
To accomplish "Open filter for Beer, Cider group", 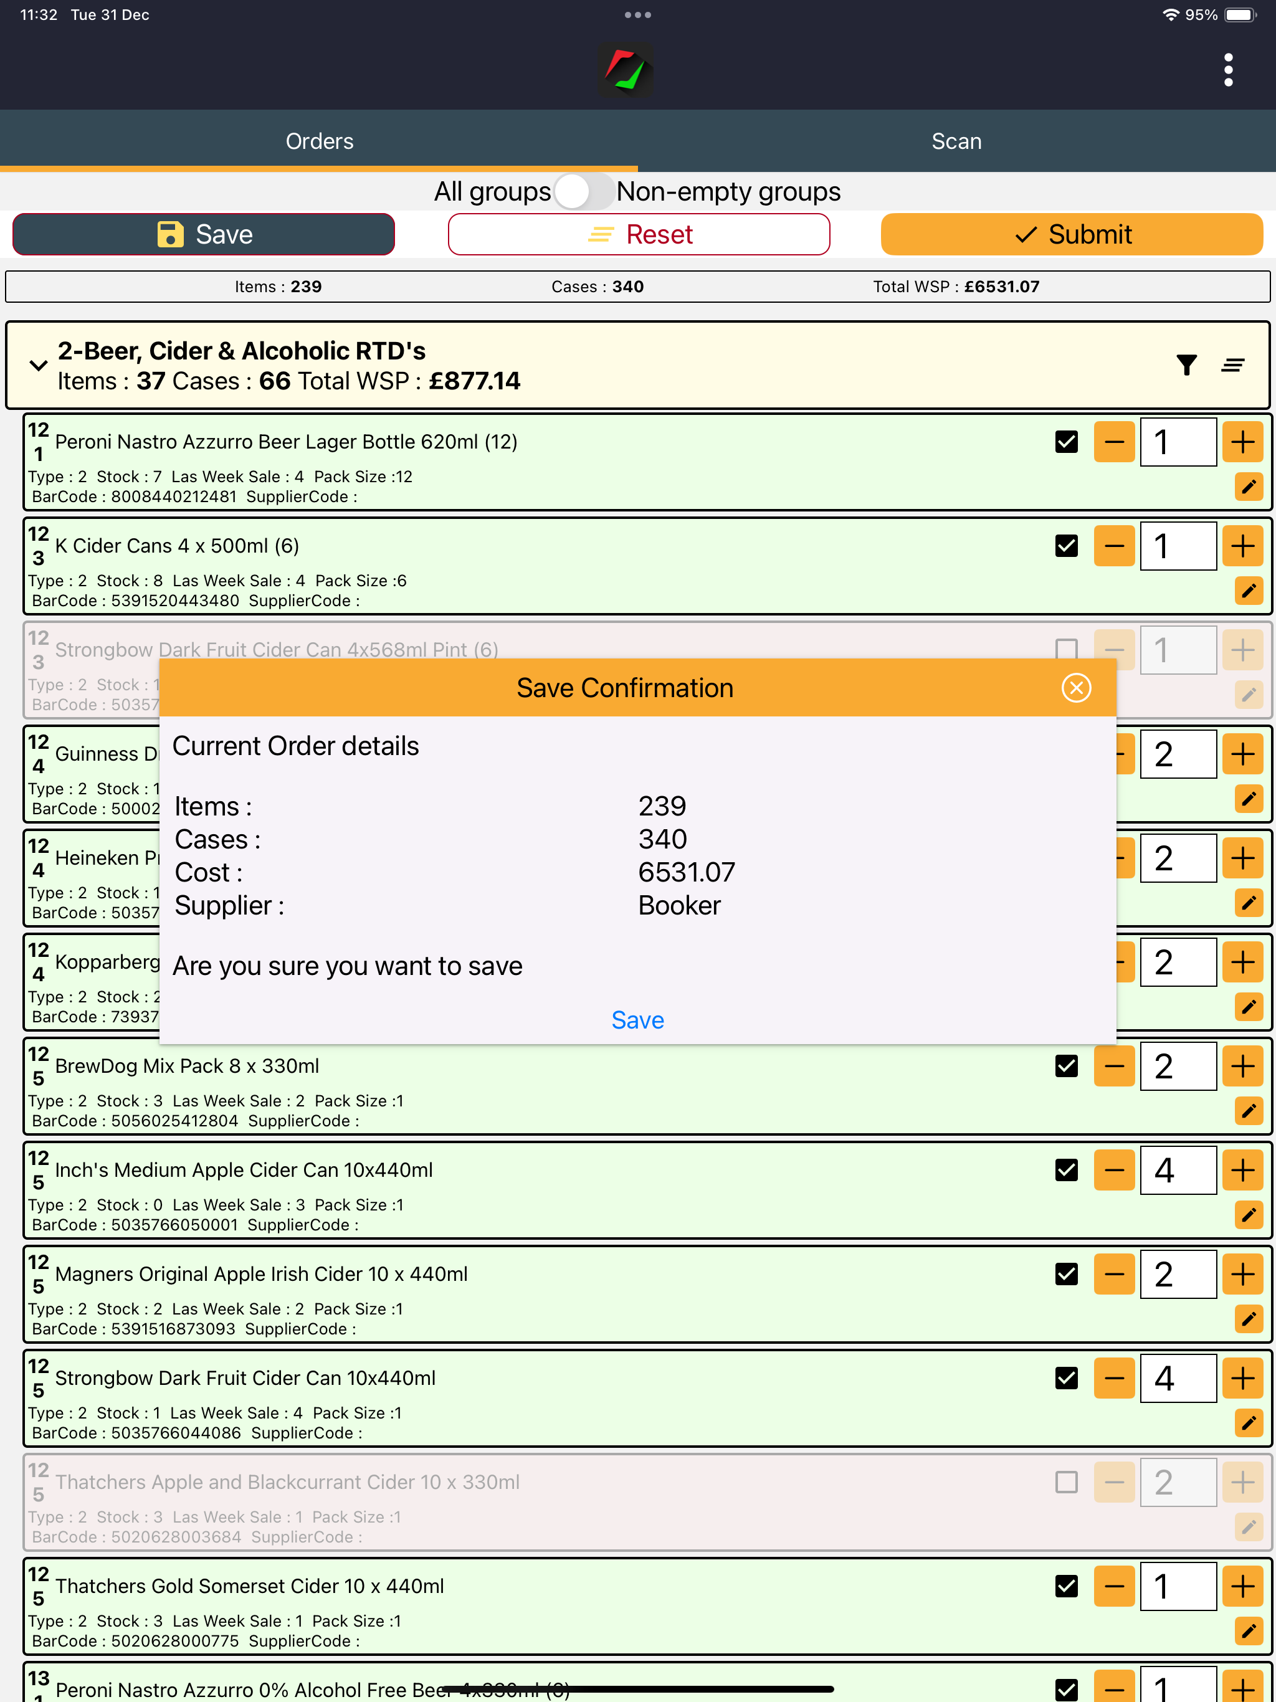I will click(x=1187, y=364).
